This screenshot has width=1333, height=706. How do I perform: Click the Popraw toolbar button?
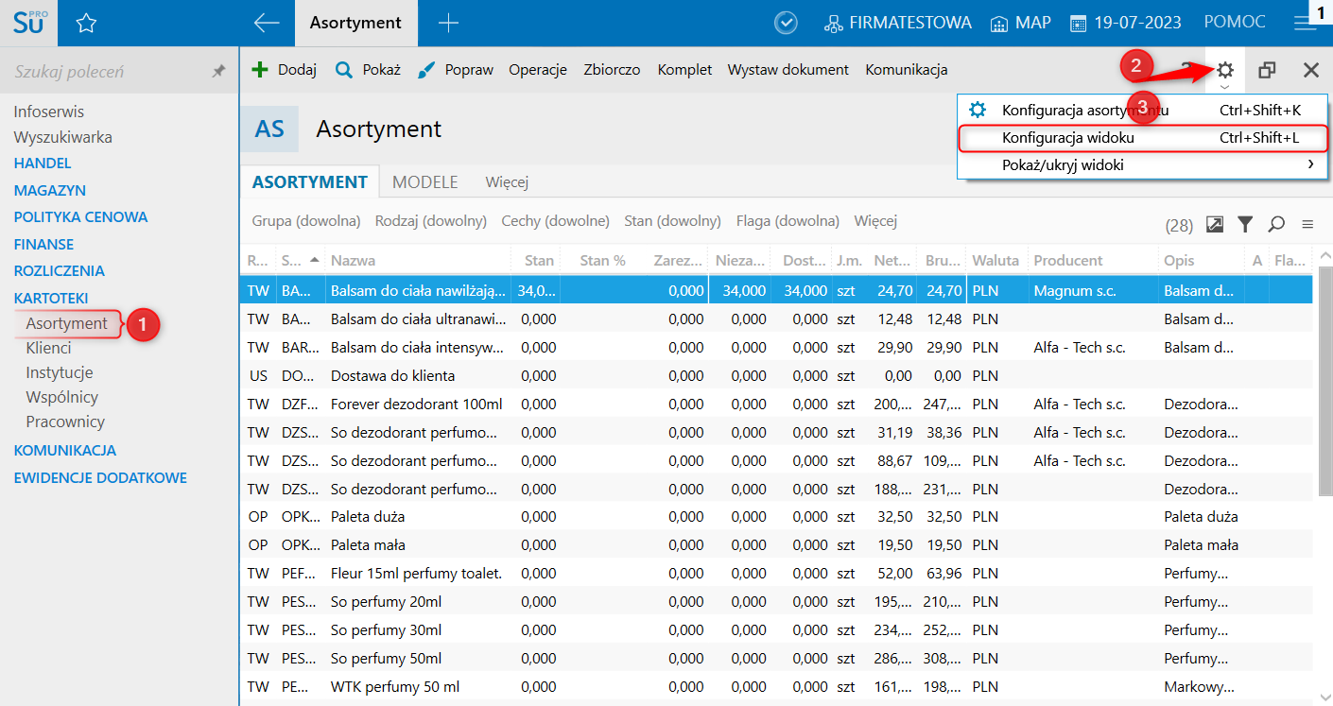pyautogui.click(x=456, y=70)
